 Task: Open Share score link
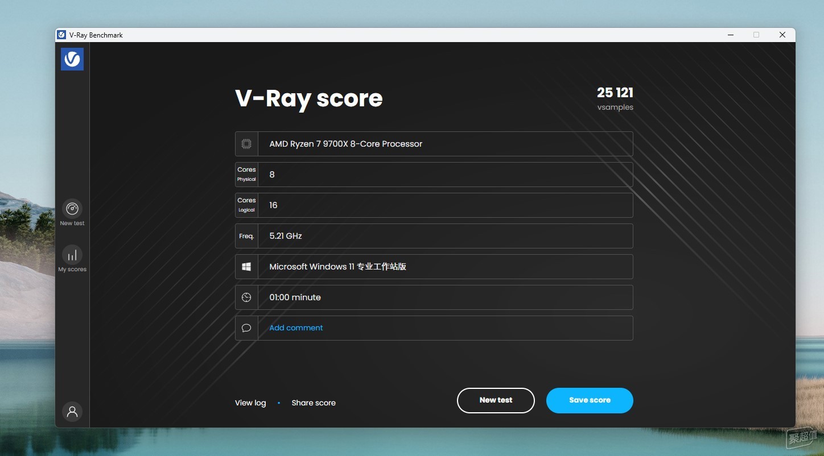click(x=314, y=403)
